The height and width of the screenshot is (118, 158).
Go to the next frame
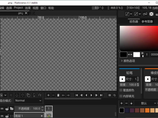point(96,95)
